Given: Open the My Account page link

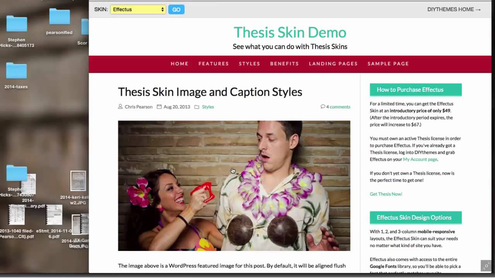Looking at the screenshot, I should pos(420,159).
